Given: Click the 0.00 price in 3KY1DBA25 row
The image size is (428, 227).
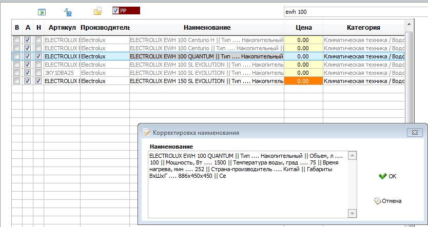Looking at the screenshot, I should click(x=303, y=73).
